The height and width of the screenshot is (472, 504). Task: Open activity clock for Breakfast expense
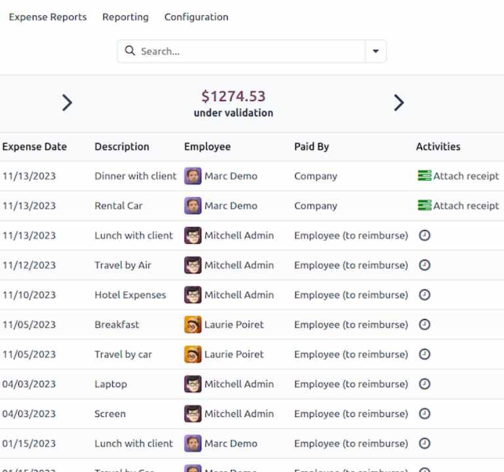pyautogui.click(x=424, y=324)
